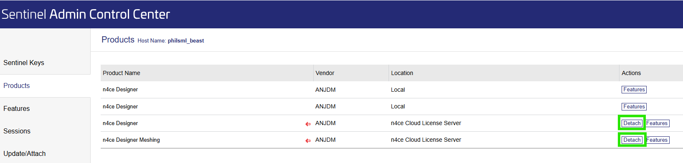Open Sentinel Keys page in sidebar
This screenshot has height=163, width=683.
coord(24,63)
